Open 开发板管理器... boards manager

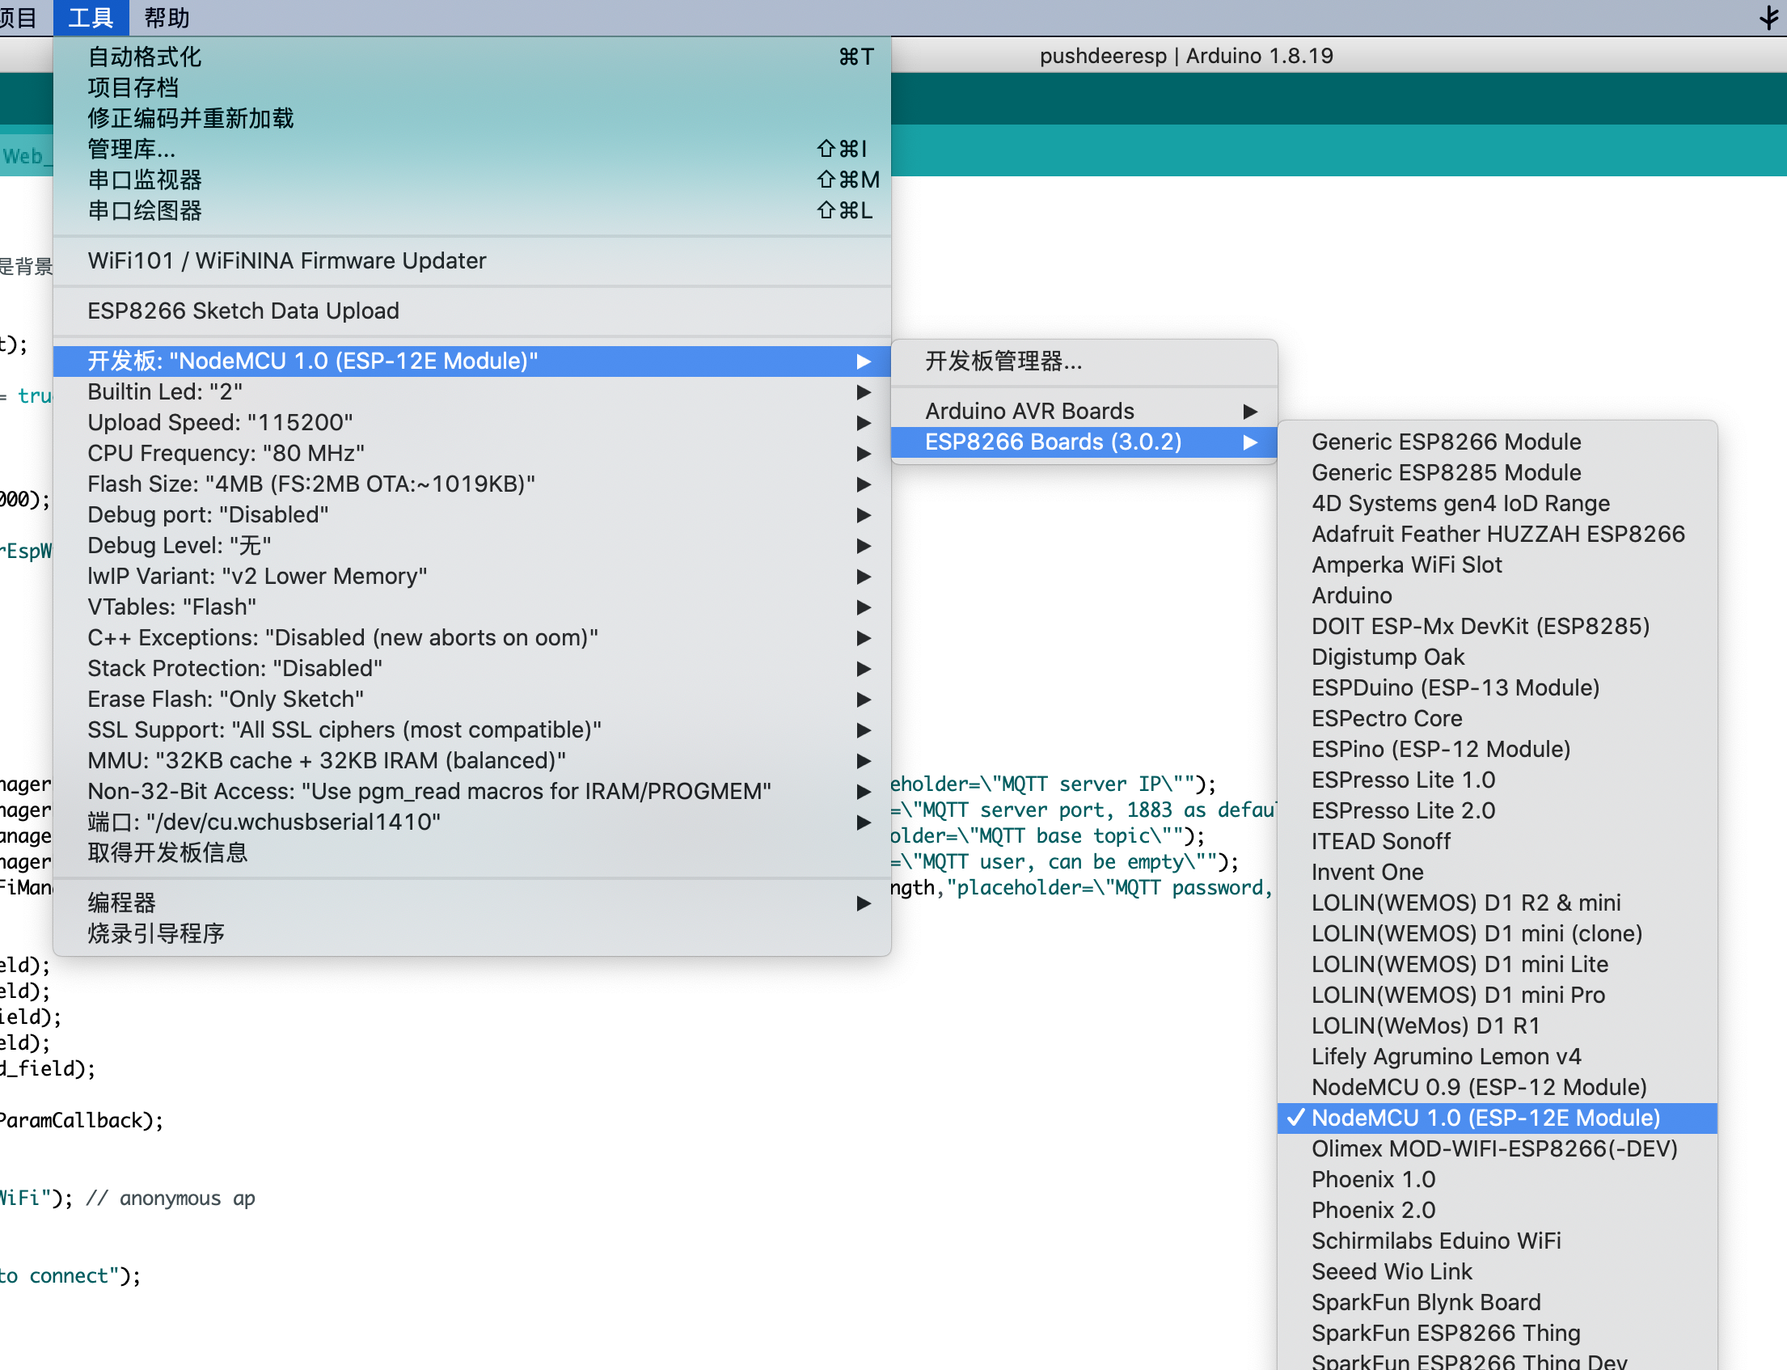tap(1084, 362)
